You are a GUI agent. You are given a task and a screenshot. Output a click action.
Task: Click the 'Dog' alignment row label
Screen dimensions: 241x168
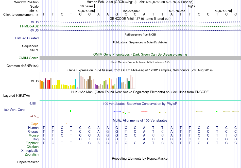coord(36,139)
